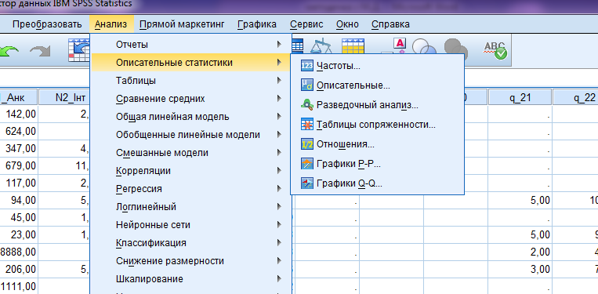The image size is (598, 294).
Task: Open the Преобразовать menu
Action: [x=47, y=24]
